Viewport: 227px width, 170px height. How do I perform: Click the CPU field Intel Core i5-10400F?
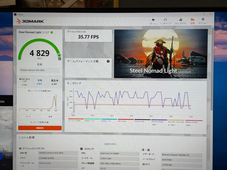(x=119, y=154)
